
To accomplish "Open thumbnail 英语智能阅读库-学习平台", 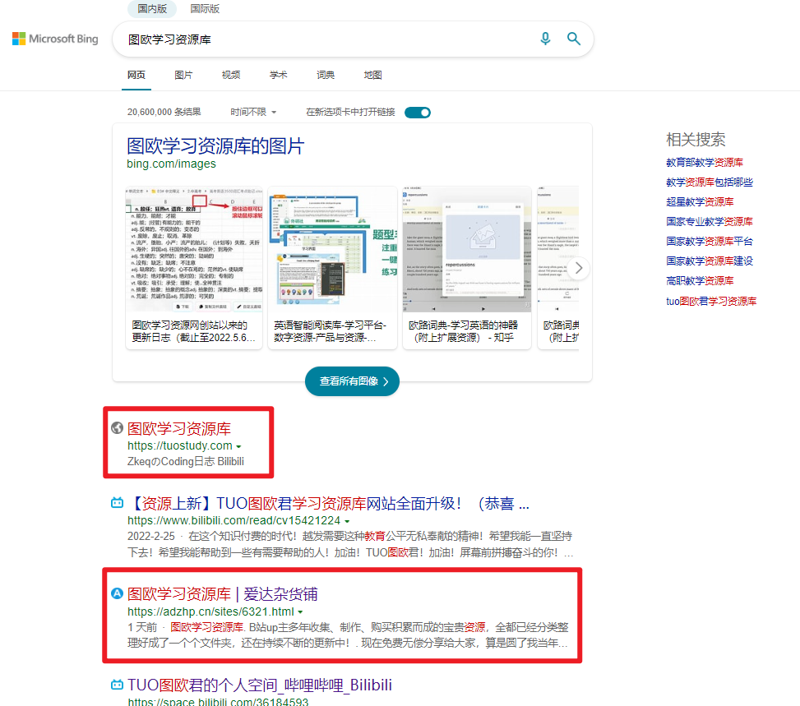I will (332, 268).
